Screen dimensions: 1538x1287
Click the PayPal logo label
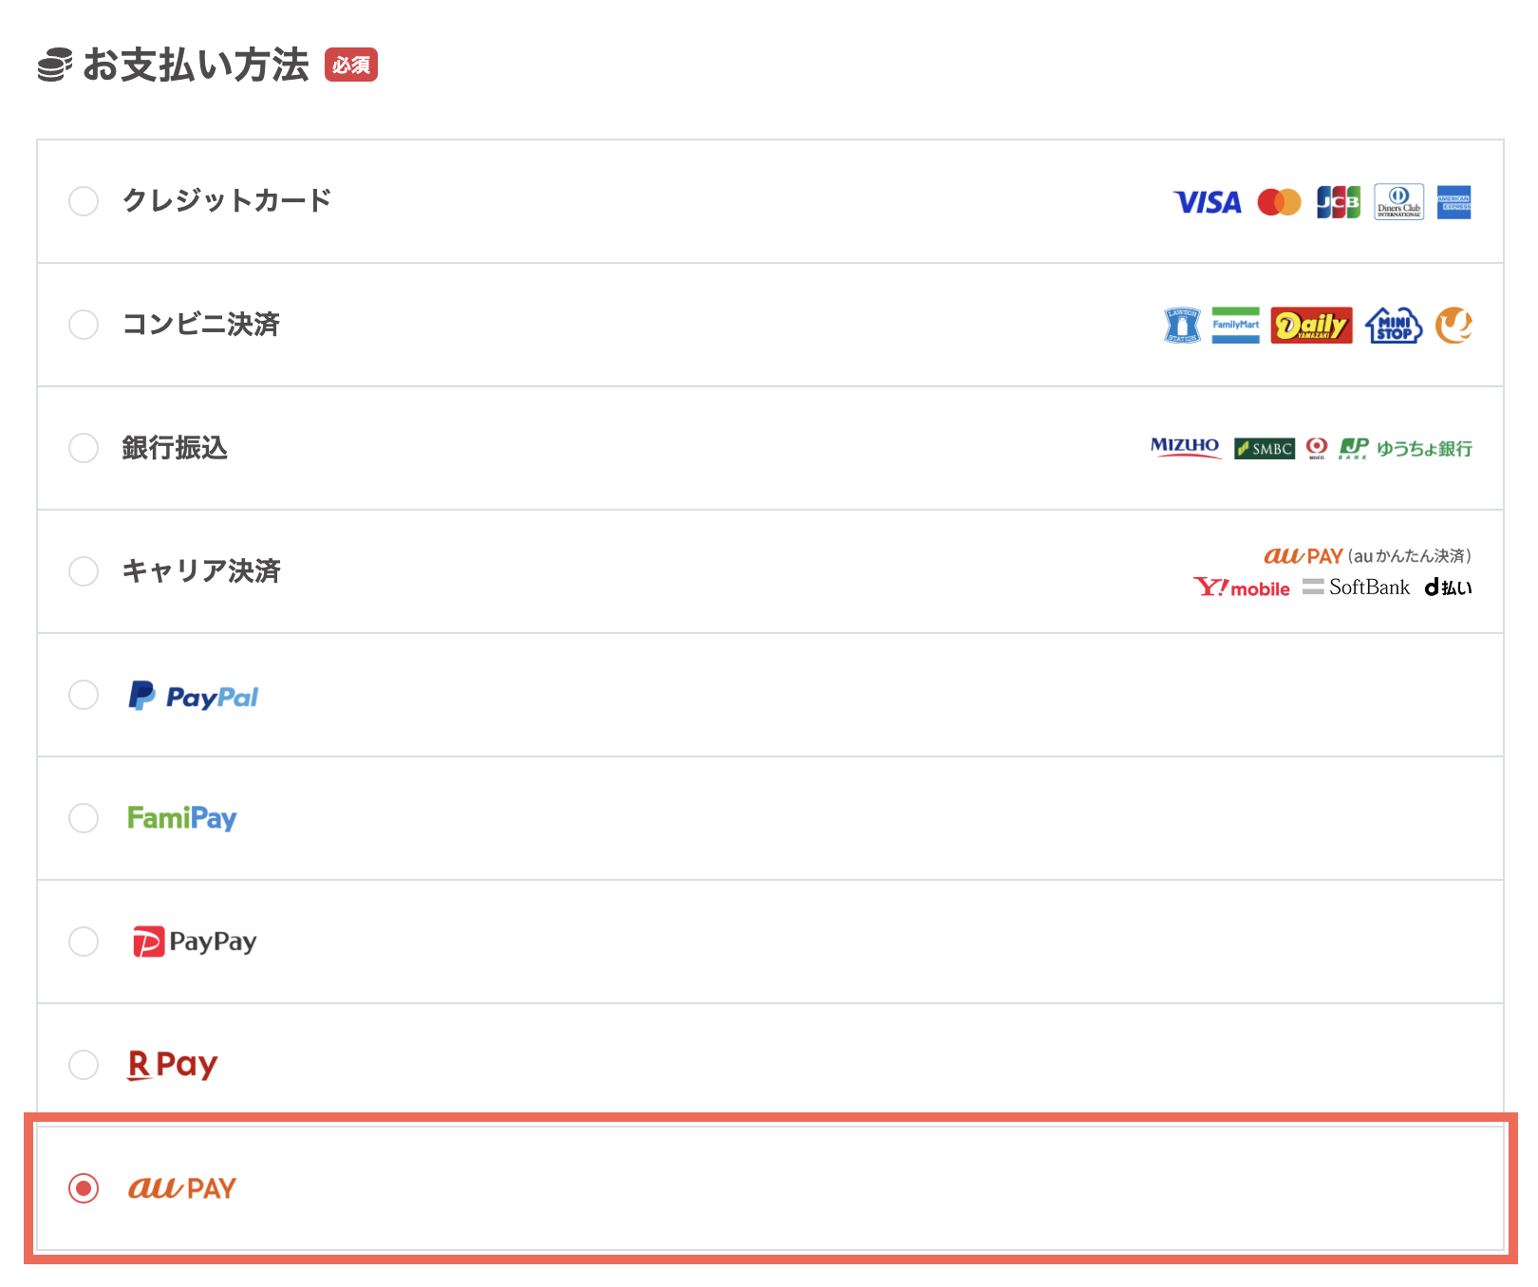tap(194, 697)
